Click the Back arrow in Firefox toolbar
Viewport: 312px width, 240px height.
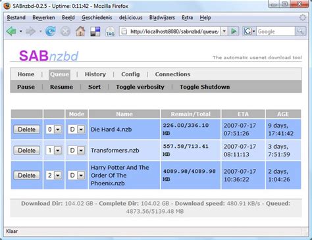point(11,32)
